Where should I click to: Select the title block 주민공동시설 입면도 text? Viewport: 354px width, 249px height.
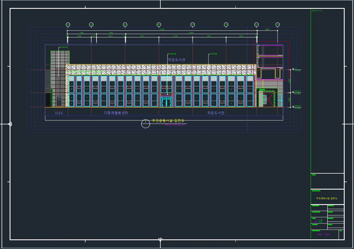[x=326, y=198]
